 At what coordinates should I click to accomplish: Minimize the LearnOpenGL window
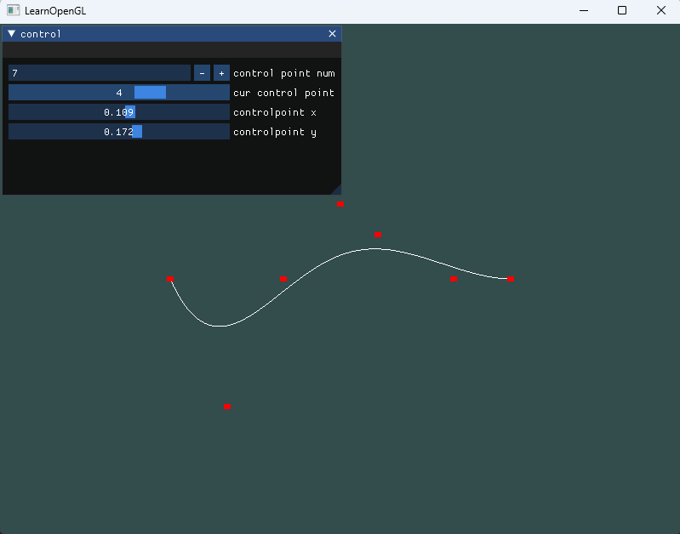pos(584,10)
